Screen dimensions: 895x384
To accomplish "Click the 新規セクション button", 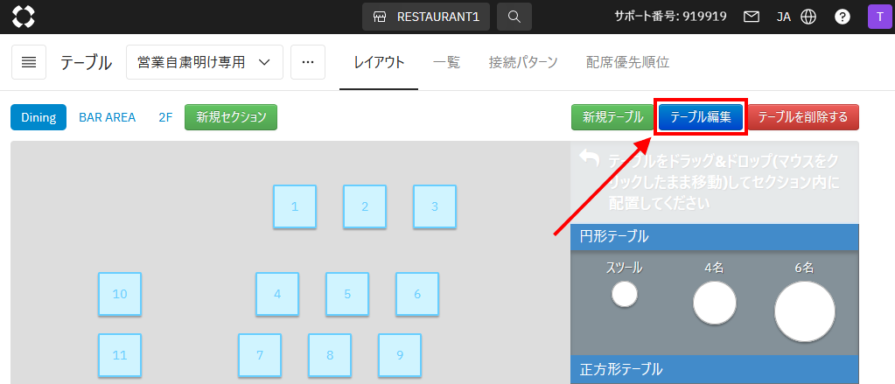I will click(x=231, y=117).
